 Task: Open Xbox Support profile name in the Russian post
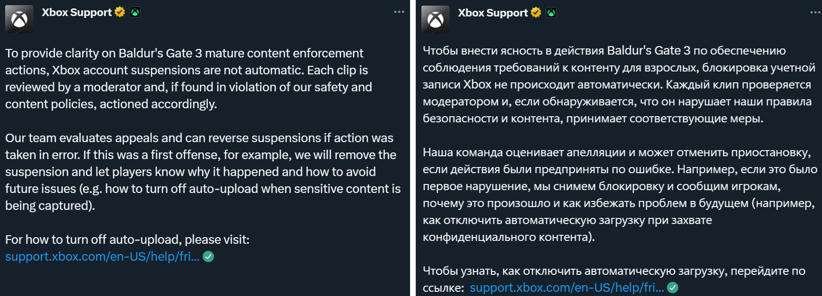tap(493, 13)
